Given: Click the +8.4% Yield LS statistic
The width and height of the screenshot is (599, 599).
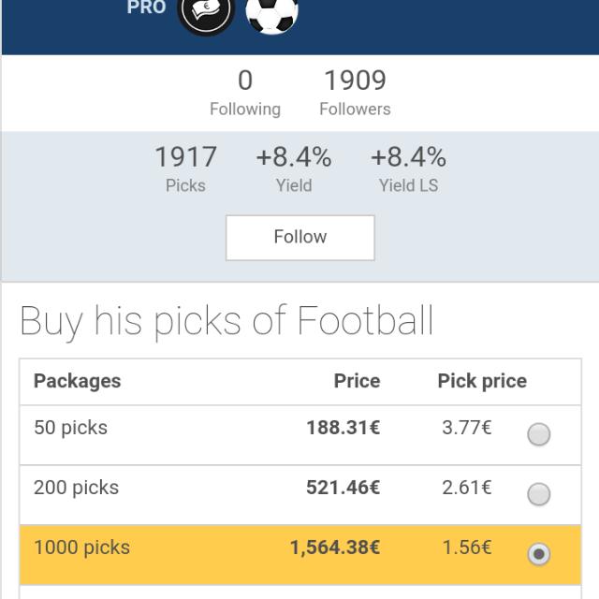Looking at the screenshot, I should pos(408,169).
